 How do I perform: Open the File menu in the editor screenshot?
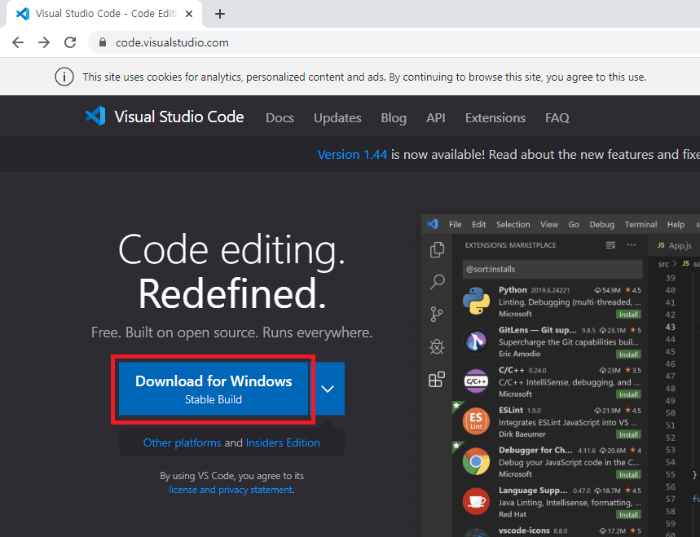pyautogui.click(x=456, y=225)
